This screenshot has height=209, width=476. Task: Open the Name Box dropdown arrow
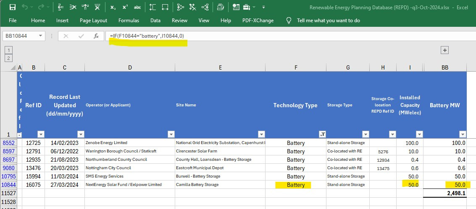click(41, 36)
